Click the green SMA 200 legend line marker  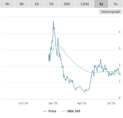pos(64,111)
